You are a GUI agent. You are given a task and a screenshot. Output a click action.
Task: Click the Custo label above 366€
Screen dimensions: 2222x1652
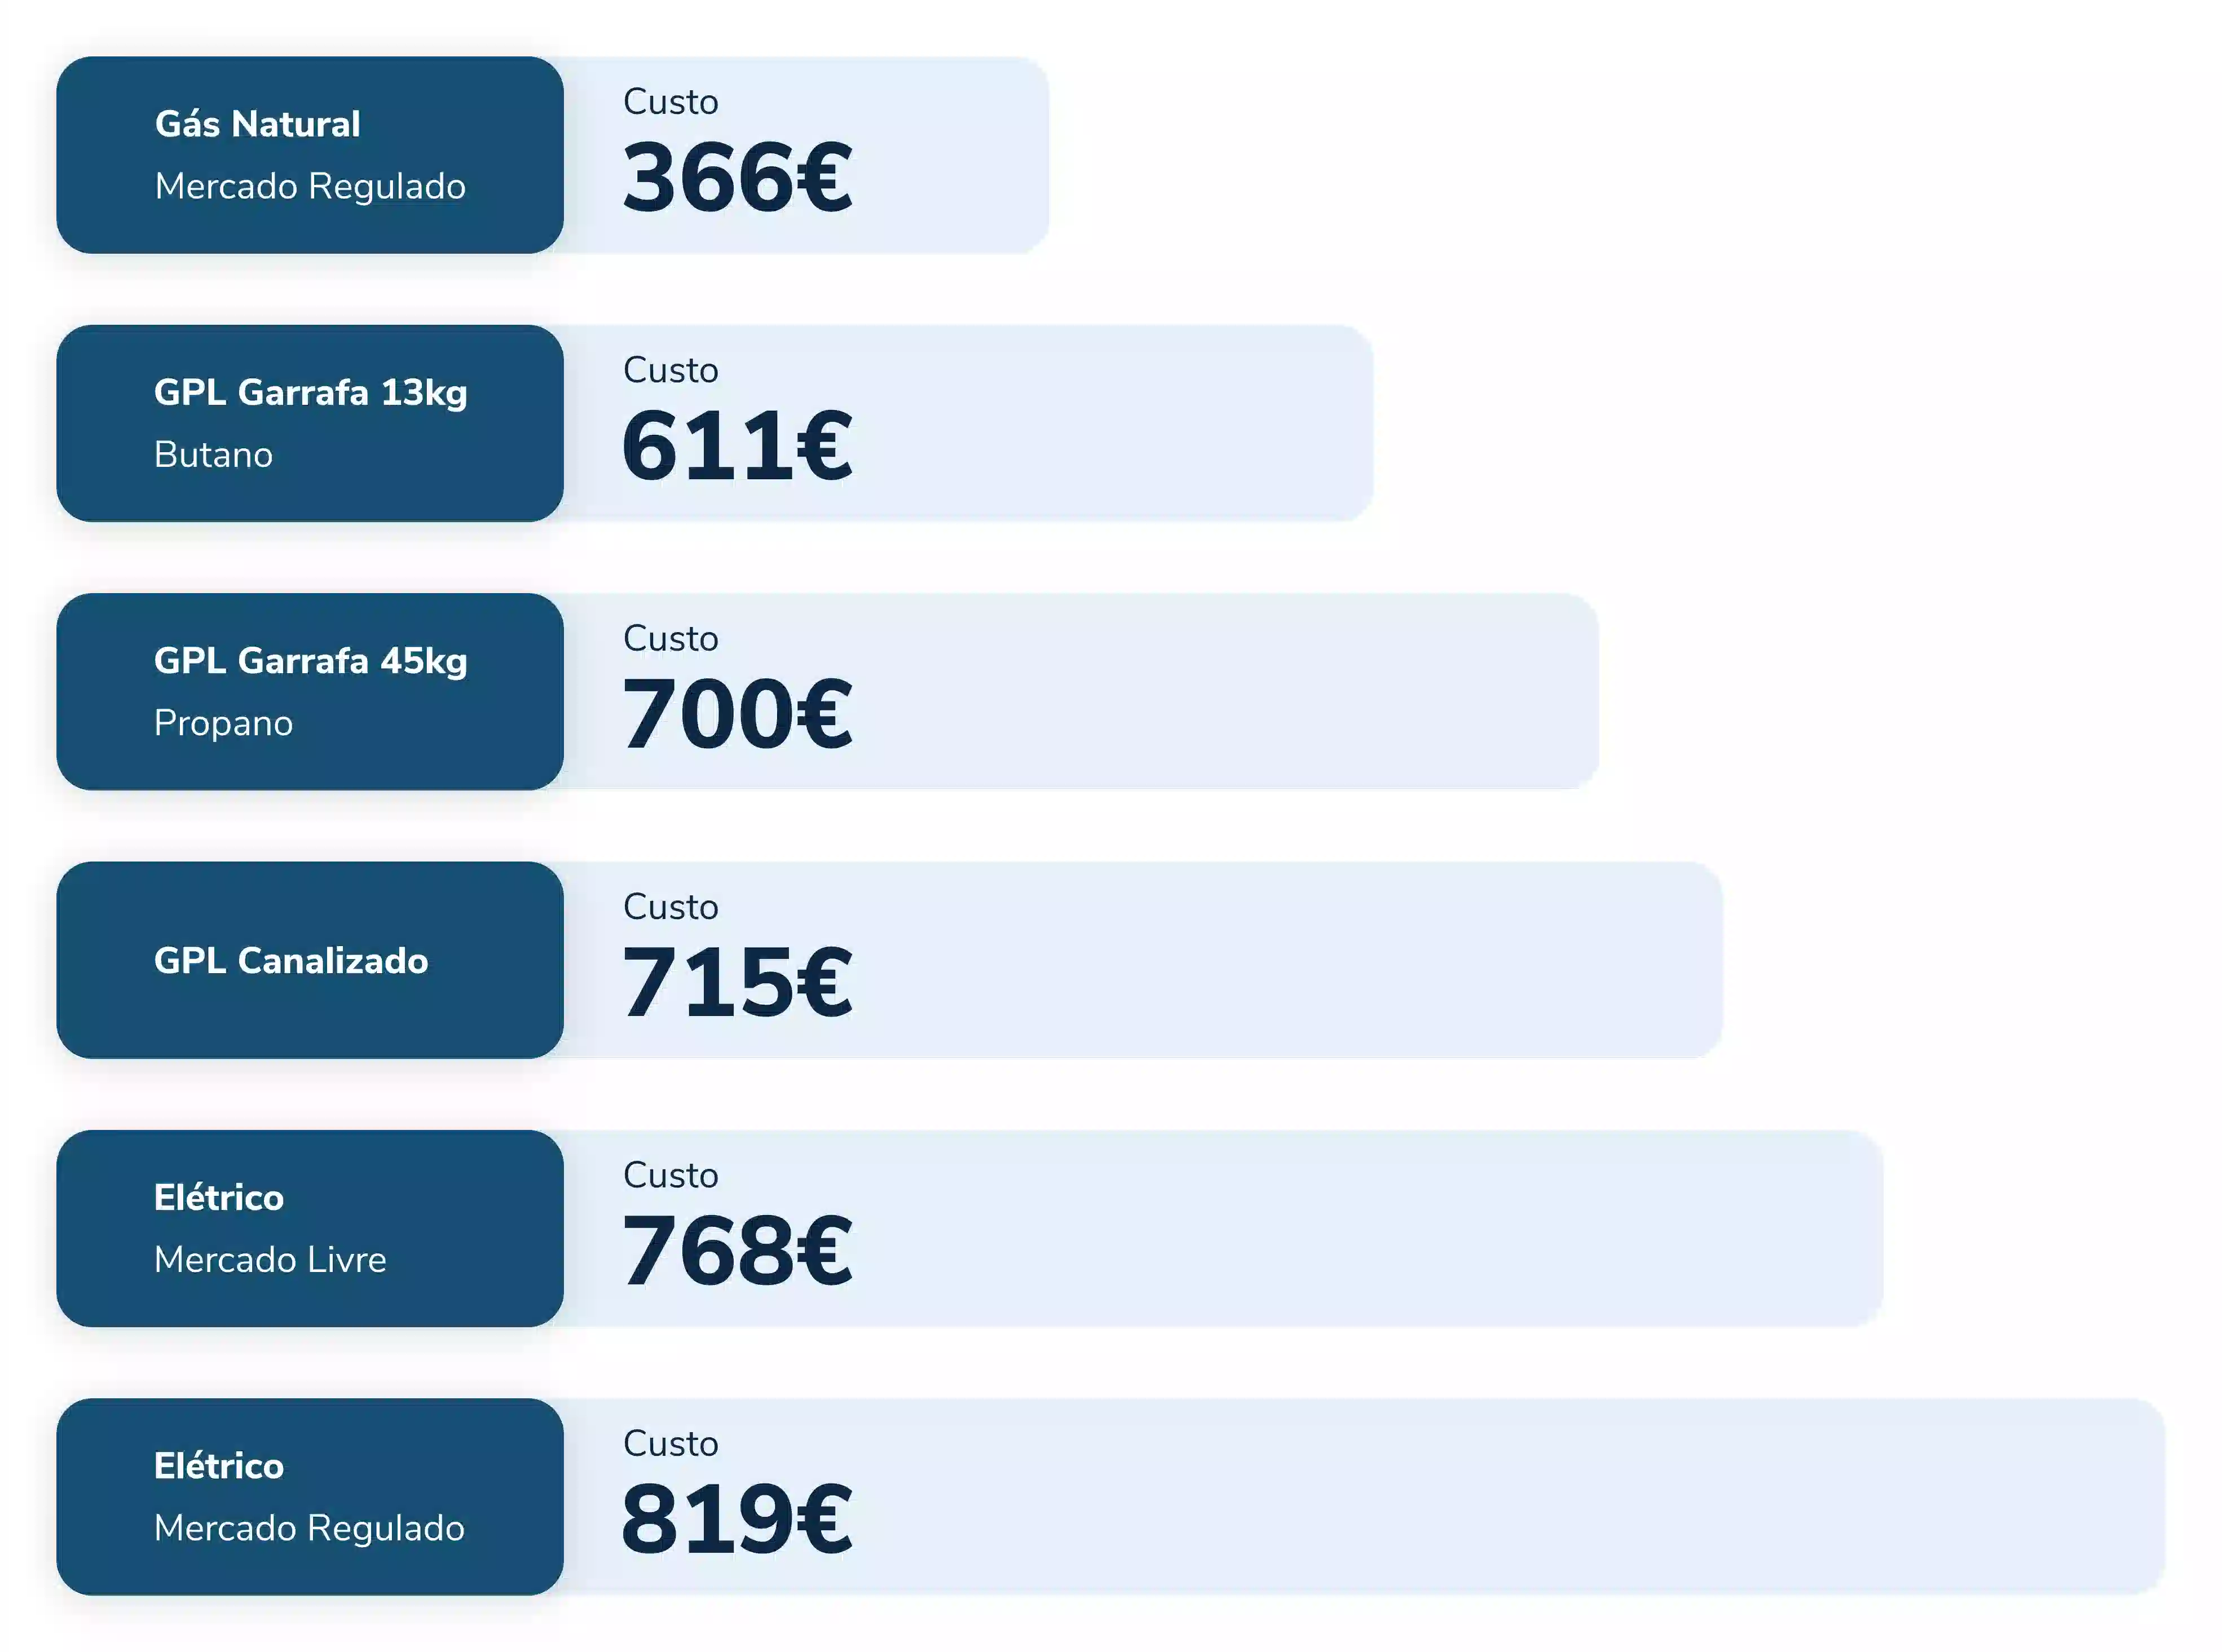670,102
